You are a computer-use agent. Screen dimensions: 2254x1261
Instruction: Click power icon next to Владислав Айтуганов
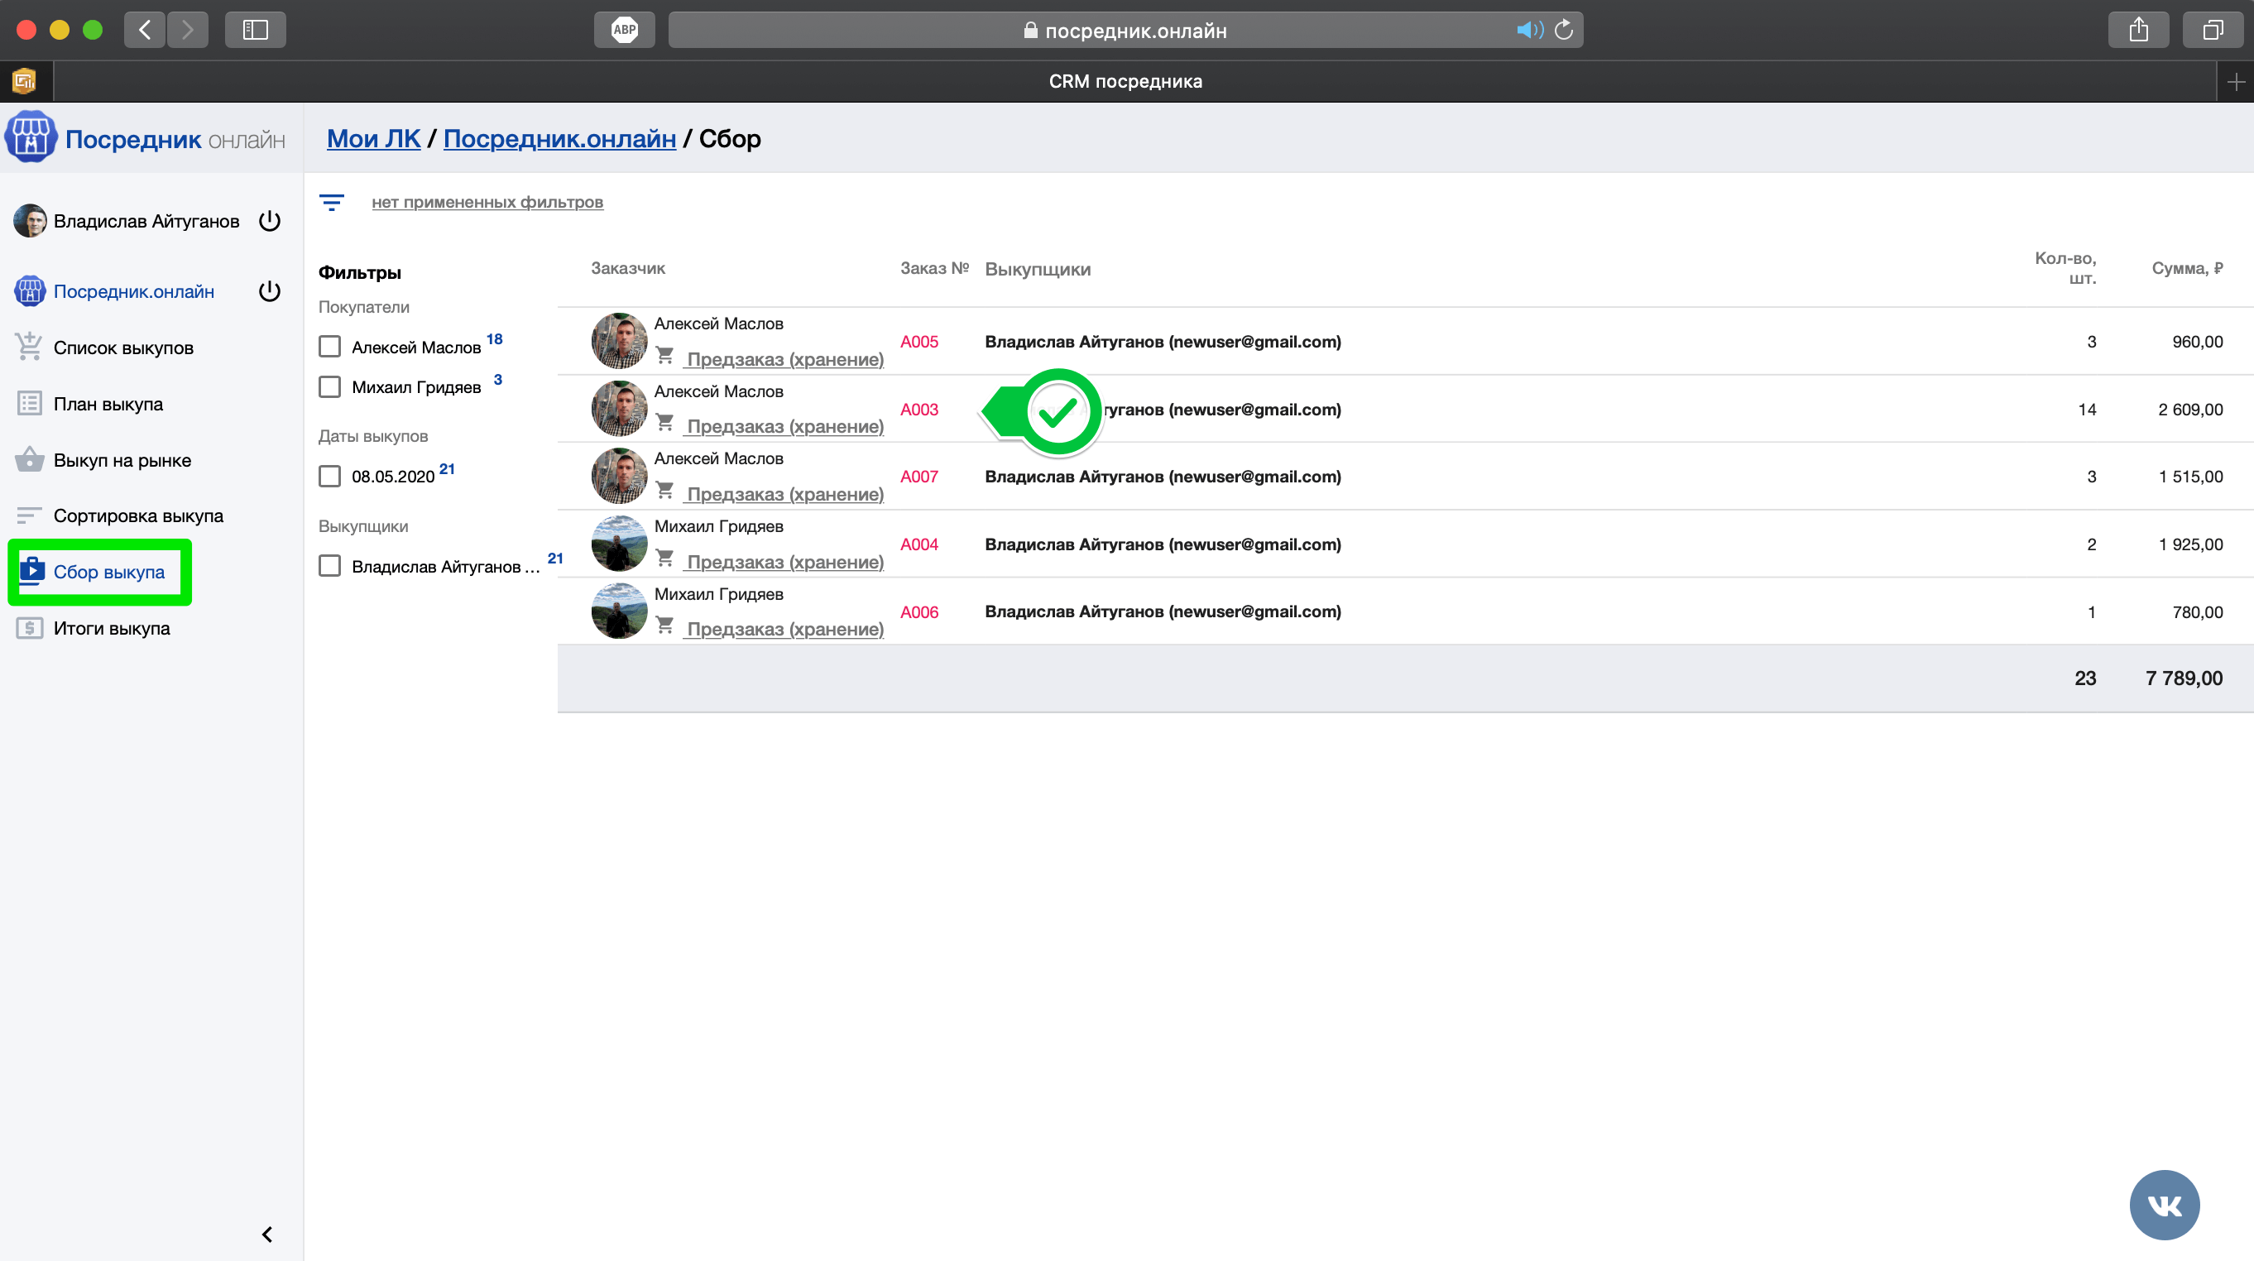270,221
